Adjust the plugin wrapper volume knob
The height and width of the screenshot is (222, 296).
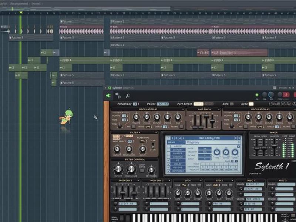(272, 95)
